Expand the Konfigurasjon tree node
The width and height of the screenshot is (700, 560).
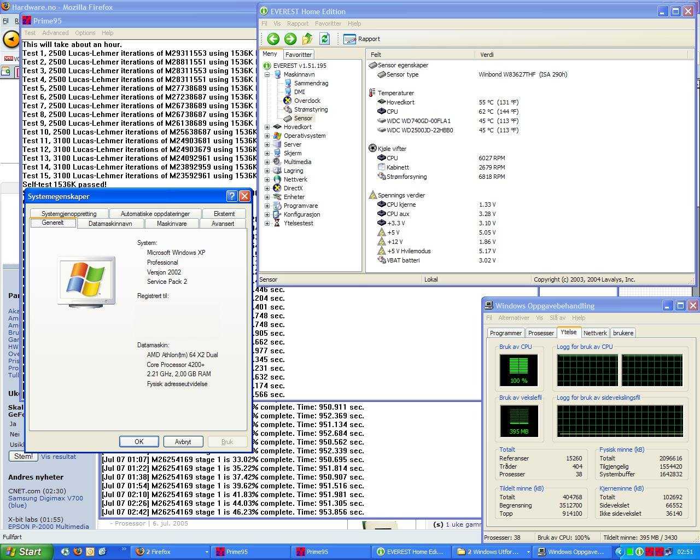click(267, 214)
